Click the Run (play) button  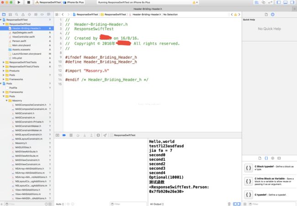(19, 2)
